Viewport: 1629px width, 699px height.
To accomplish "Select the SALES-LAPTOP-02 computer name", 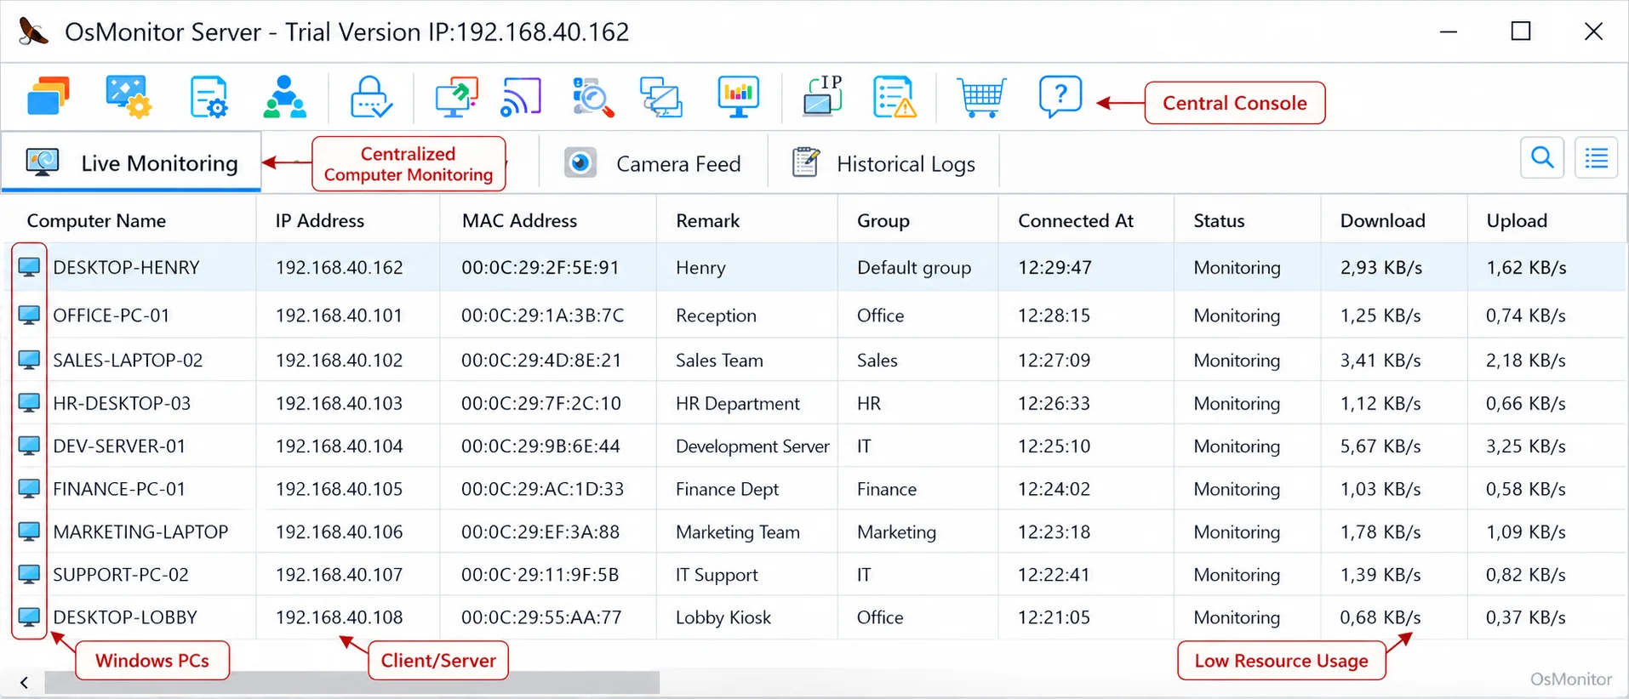I will point(128,360).
